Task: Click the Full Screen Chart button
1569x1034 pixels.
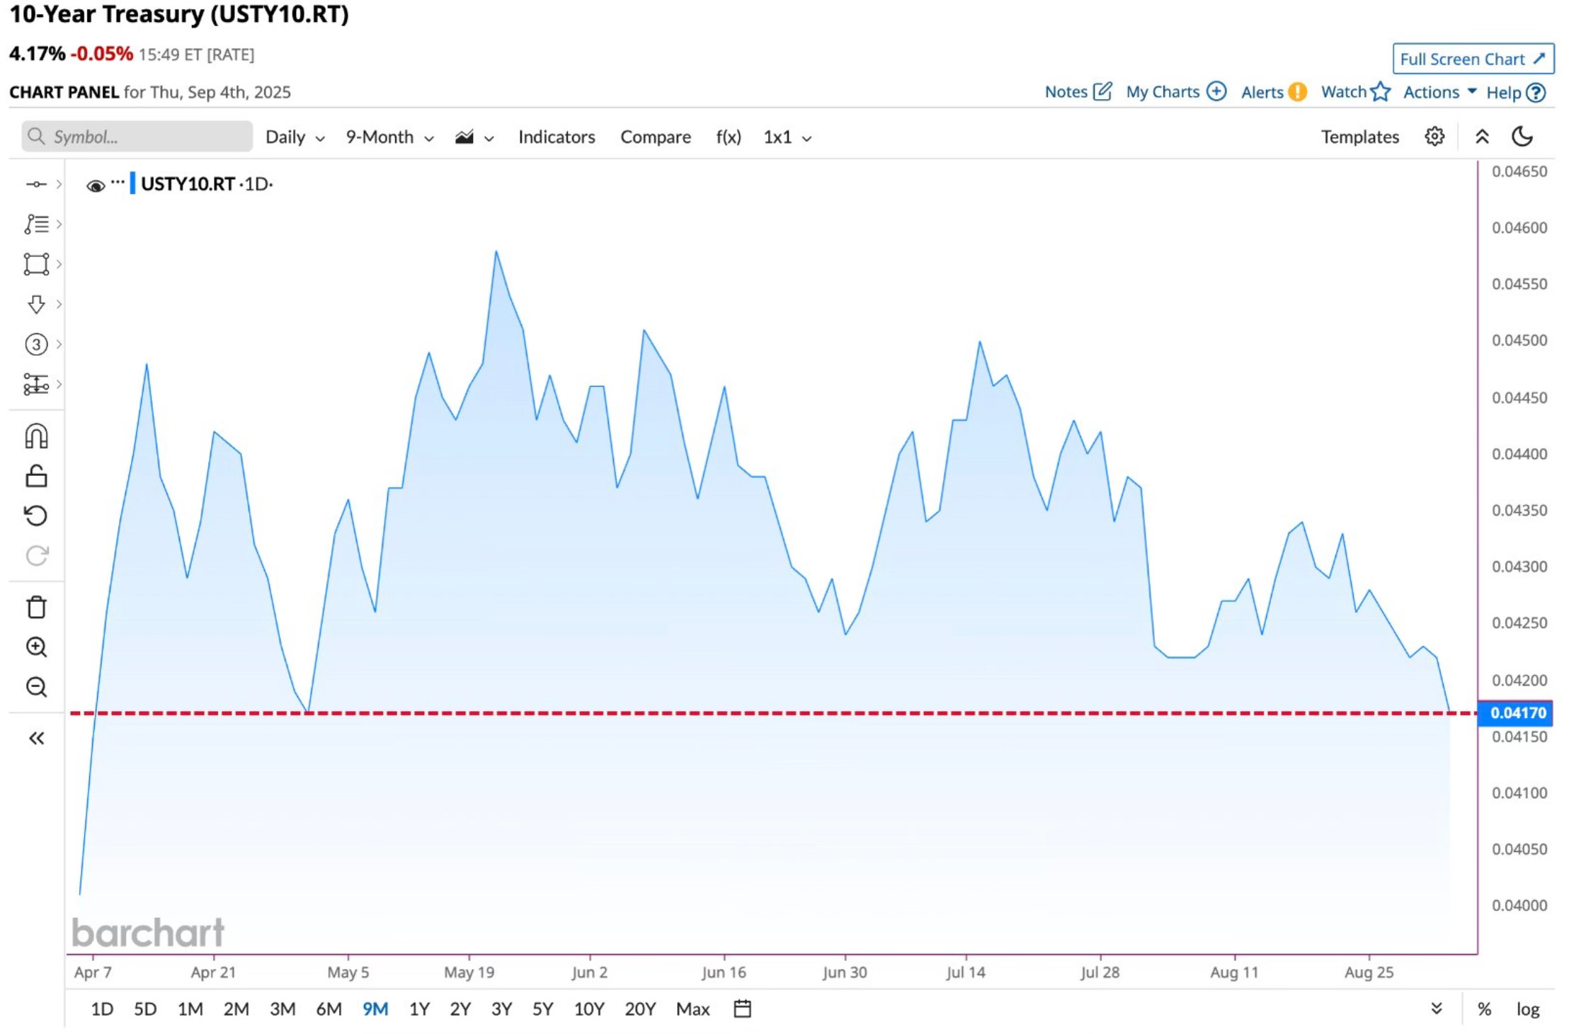Action: coord(1473,59)
